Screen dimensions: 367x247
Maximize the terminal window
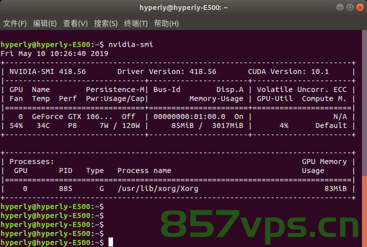point(350,7)
